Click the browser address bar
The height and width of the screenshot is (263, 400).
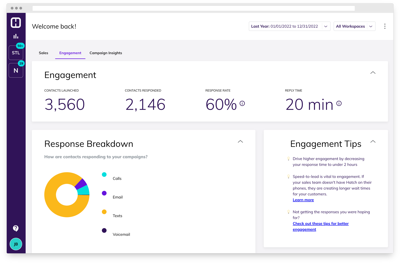tap(193, 8)
